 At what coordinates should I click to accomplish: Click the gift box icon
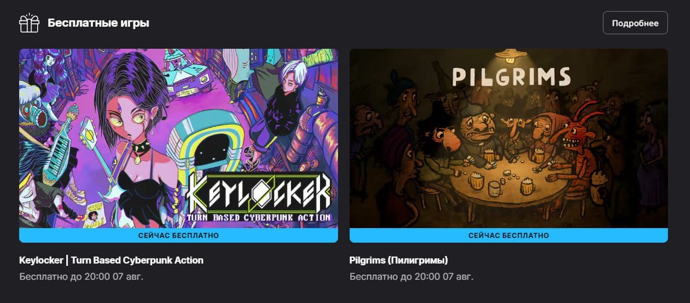point(29,23)
